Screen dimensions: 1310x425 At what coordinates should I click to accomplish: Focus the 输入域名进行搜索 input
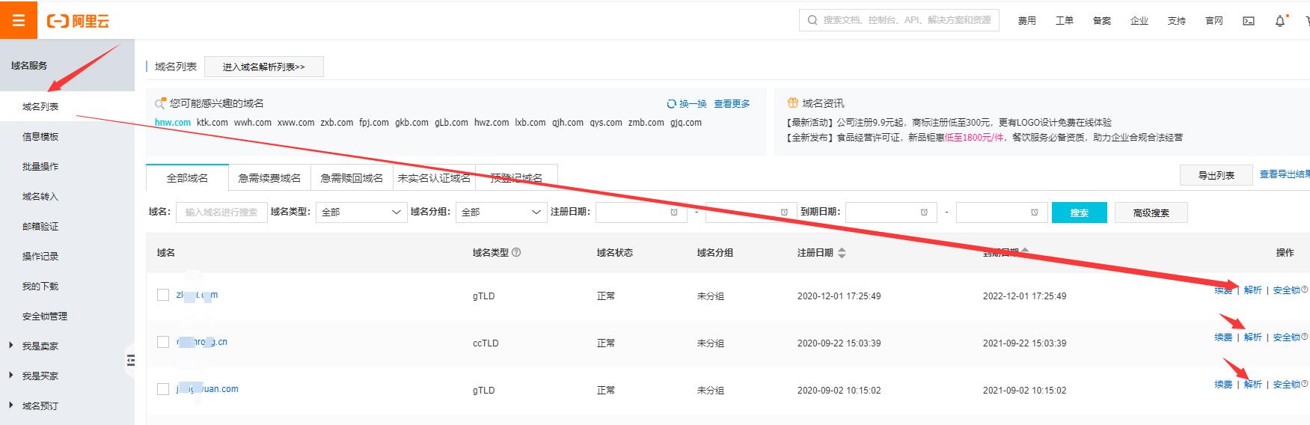[221, 212]
